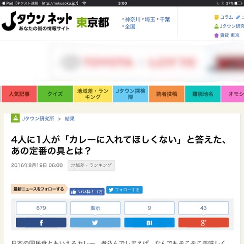Click the purple house icon
The width and height of the screenshot is (244, 244).
pyautogui.click(x=217, y=35)
